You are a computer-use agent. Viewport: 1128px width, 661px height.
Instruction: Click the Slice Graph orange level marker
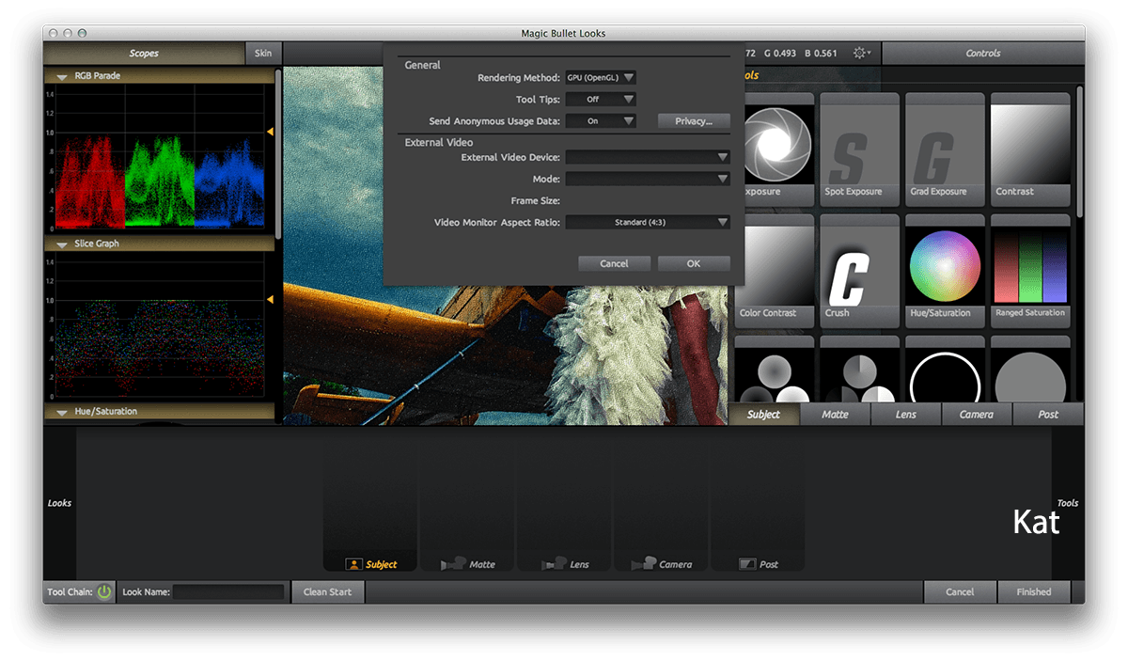pos(270,300)
